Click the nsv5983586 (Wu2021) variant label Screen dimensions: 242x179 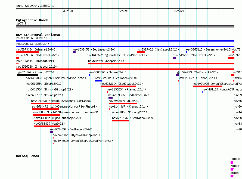click(x=32, y=38)
